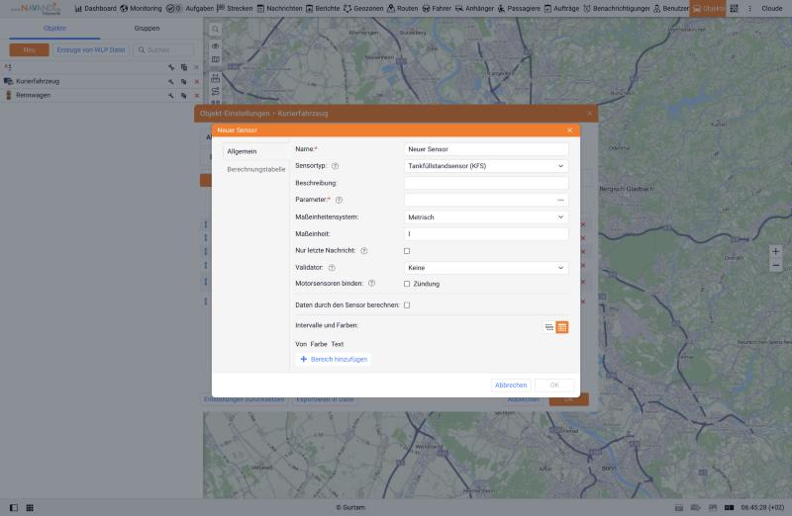The image size is (792, 516).
Task: Switch to Berechnungstabelle tab
Action: pos(256,169)
